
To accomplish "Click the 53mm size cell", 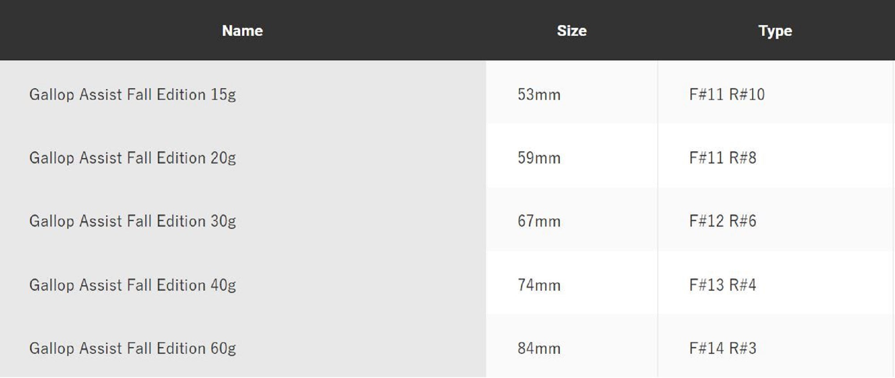I will pyautogui.click(x=539, y=94).
